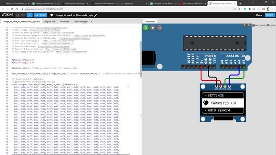This screenshot has height=155, width=276.
Task: Click the editor vertical scrollbar thumb
Action: pos(141,59)
